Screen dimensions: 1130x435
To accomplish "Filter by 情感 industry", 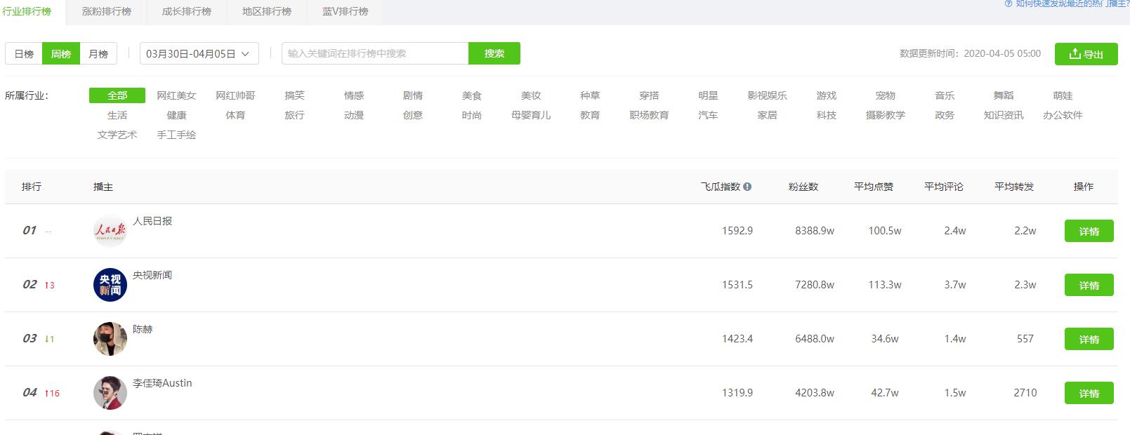I will (x=354, y=95).
